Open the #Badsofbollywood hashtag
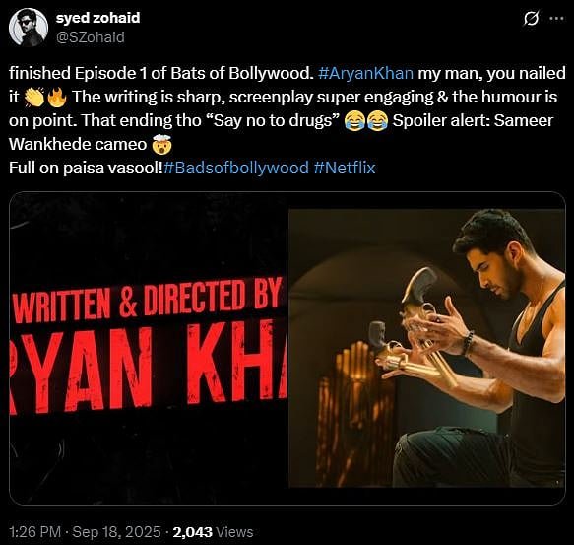Image resolution: width=574 pixels, height=545 pixels. tap(236, 168)
